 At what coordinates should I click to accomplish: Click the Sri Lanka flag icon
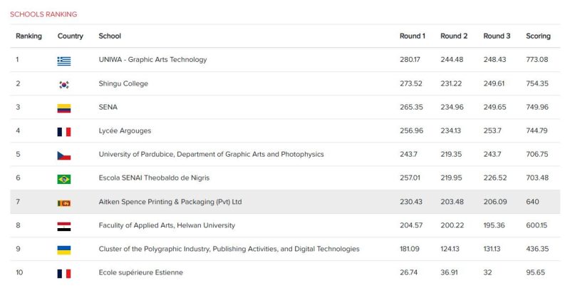(64, 203)
